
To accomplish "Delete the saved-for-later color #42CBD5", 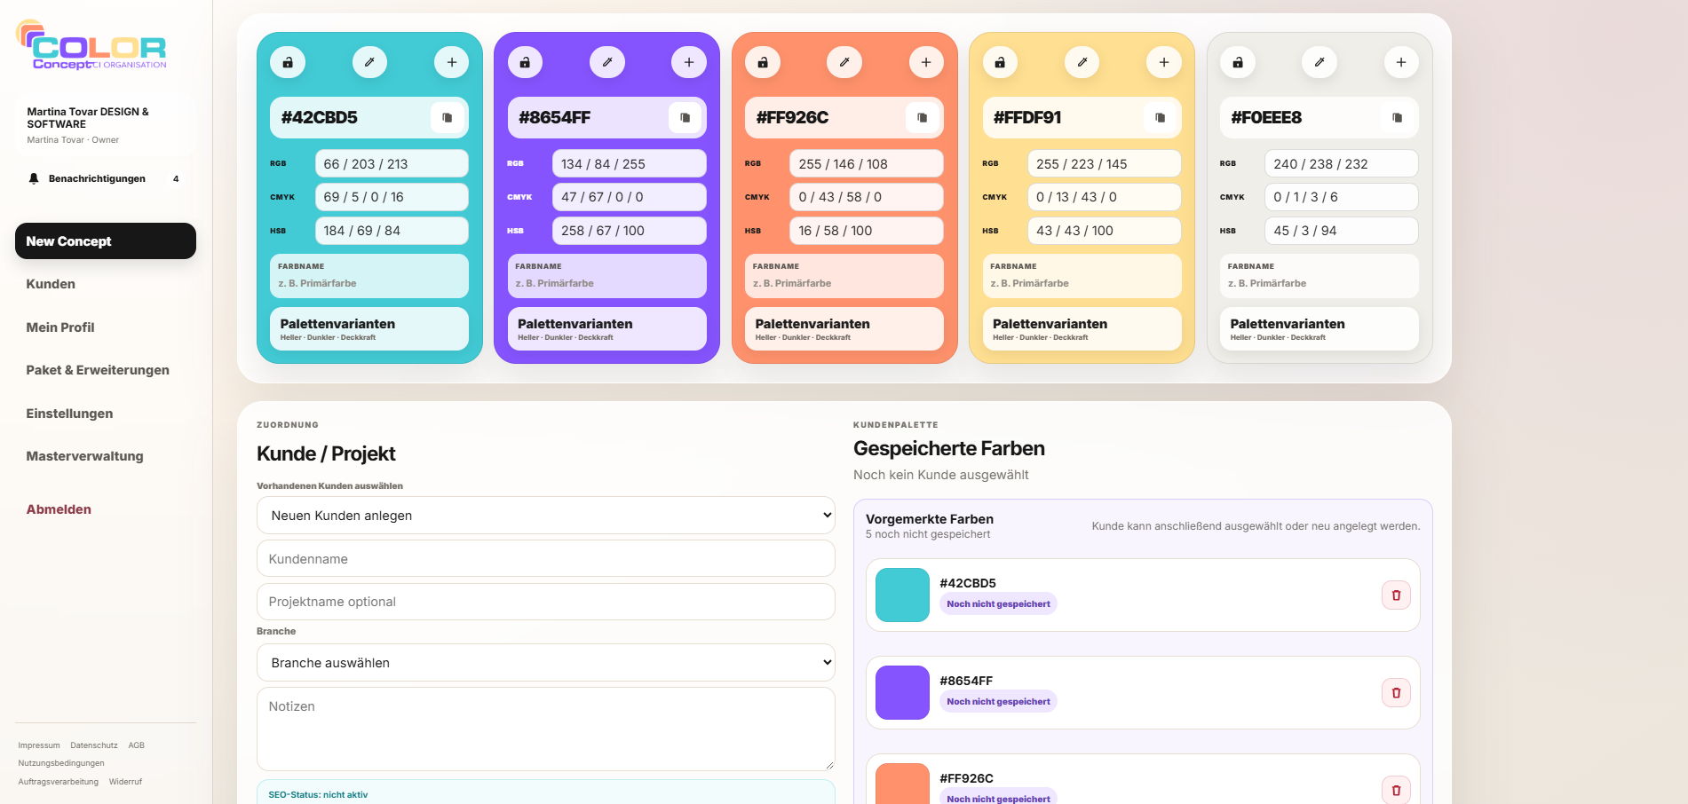I will pos(1396,595).
